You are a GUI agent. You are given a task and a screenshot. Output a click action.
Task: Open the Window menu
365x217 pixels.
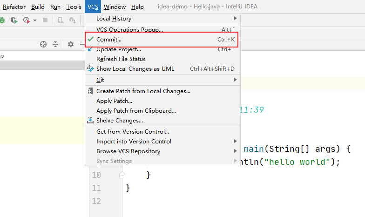(x=115, y=7)
